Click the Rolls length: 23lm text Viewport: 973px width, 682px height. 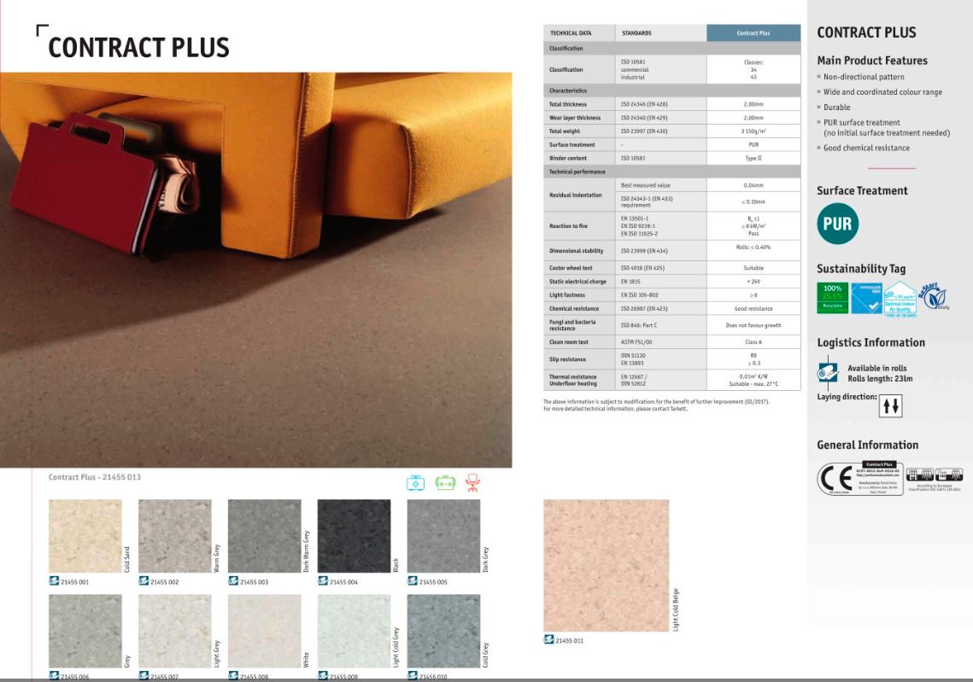[x=880, y=378]
